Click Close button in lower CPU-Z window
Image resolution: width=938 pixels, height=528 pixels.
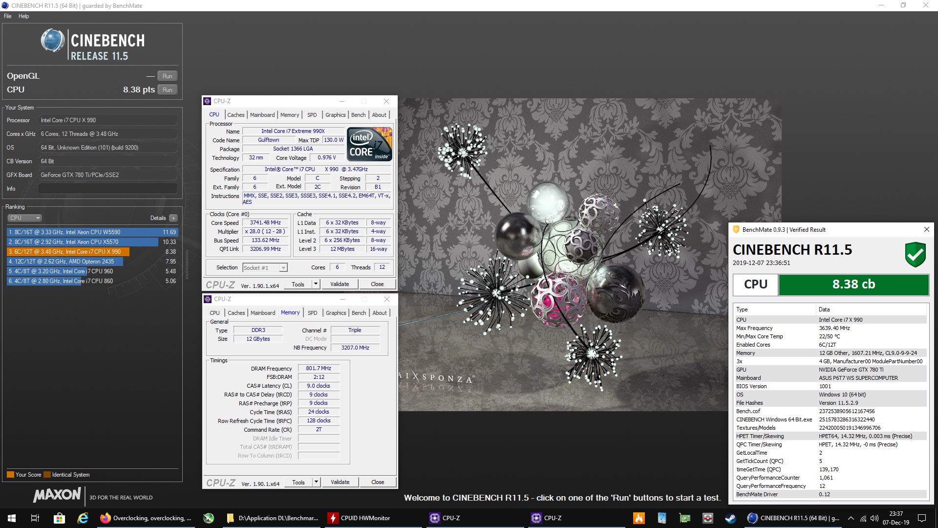tap(378, 482)
